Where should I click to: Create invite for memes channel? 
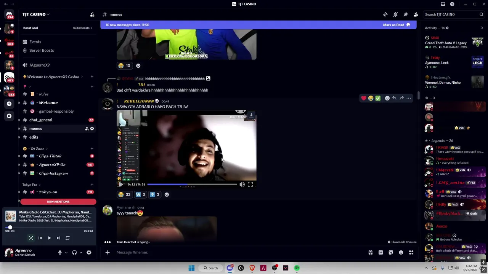87,129
